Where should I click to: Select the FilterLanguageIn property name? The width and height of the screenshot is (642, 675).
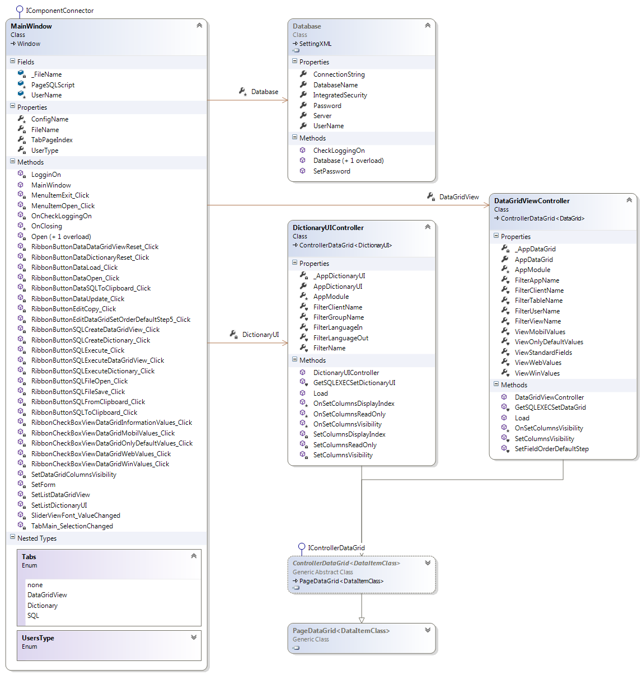[x=338, y=327]
